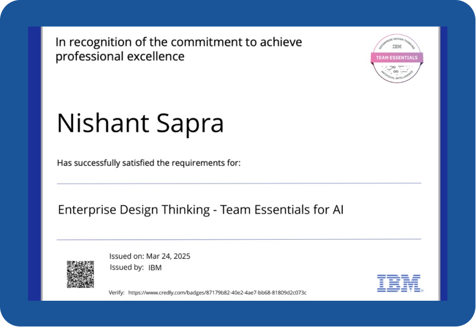Click the large IBM logo at bottom right
Image resolution: width=476 pixels, height=327 pixels.
[399, 283]
